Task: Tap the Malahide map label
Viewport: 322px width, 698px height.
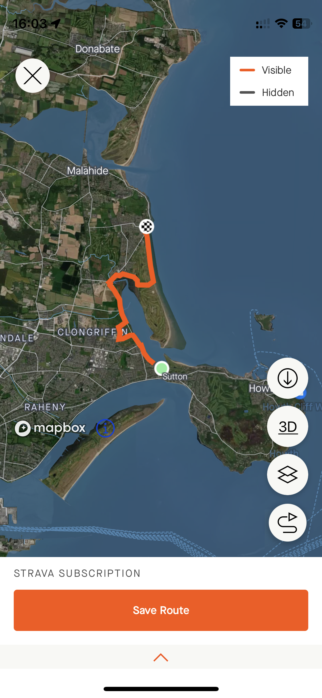Action: [x=88, y=171]
